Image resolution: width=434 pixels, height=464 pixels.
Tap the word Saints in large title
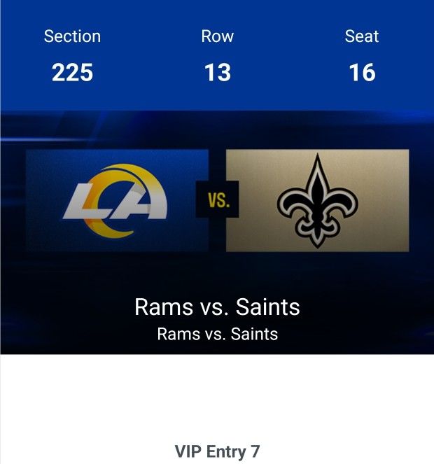point(268,307)
